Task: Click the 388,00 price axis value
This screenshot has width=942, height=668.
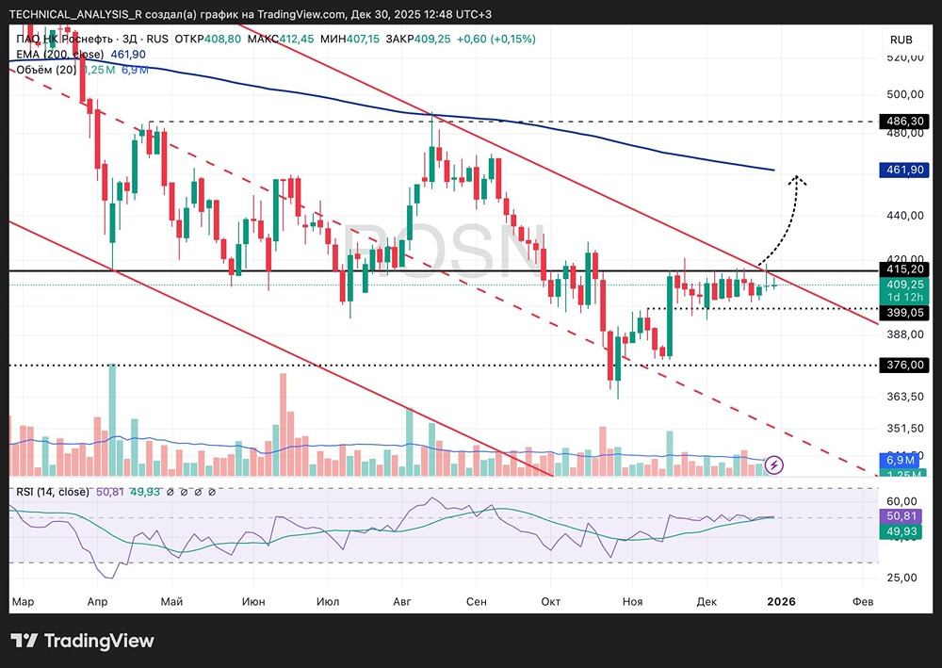Action: tap(905, 334)
